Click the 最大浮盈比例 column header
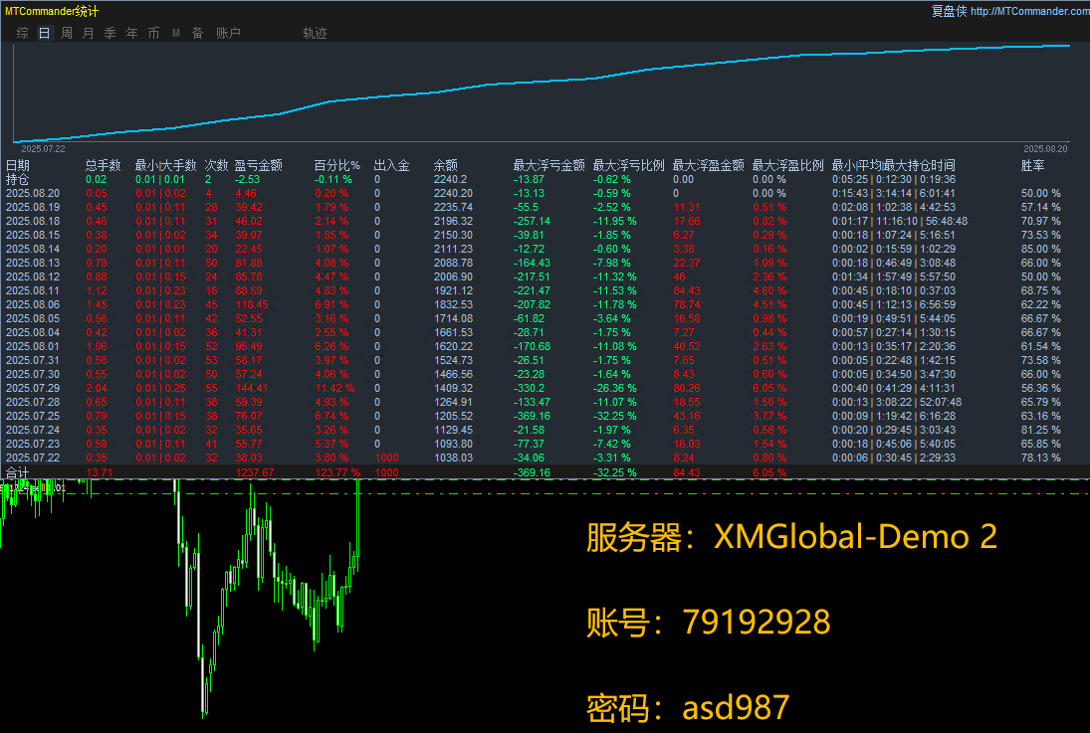The image size is (1090, 733). (x=787, y=165)
